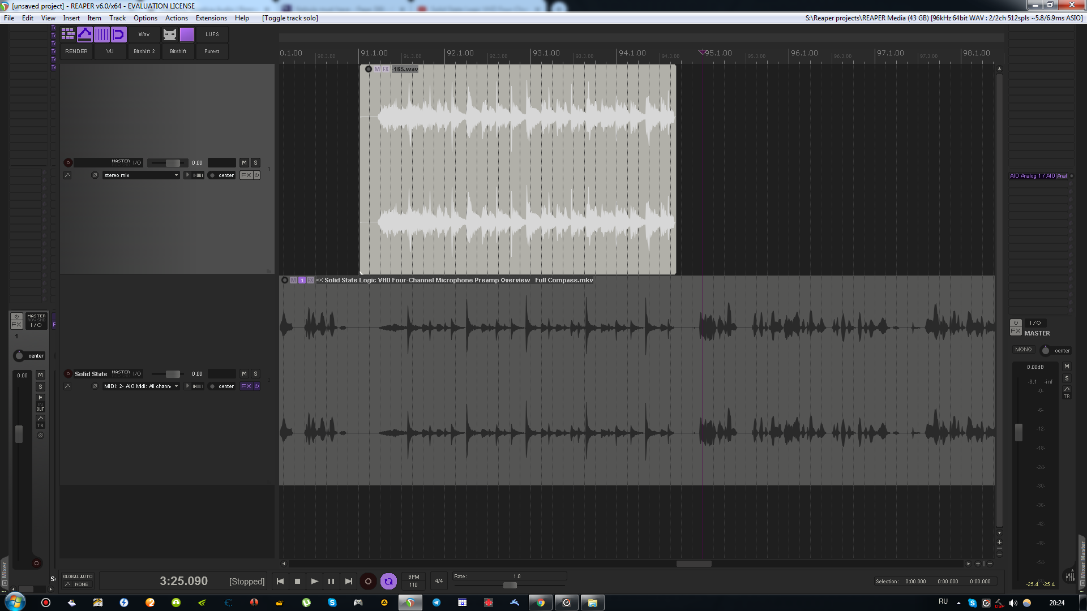The width and height of the screenshot is (1087, 611).
Task: Open the Actions menu
Action: pyautogui.click(x=176, y=18)
